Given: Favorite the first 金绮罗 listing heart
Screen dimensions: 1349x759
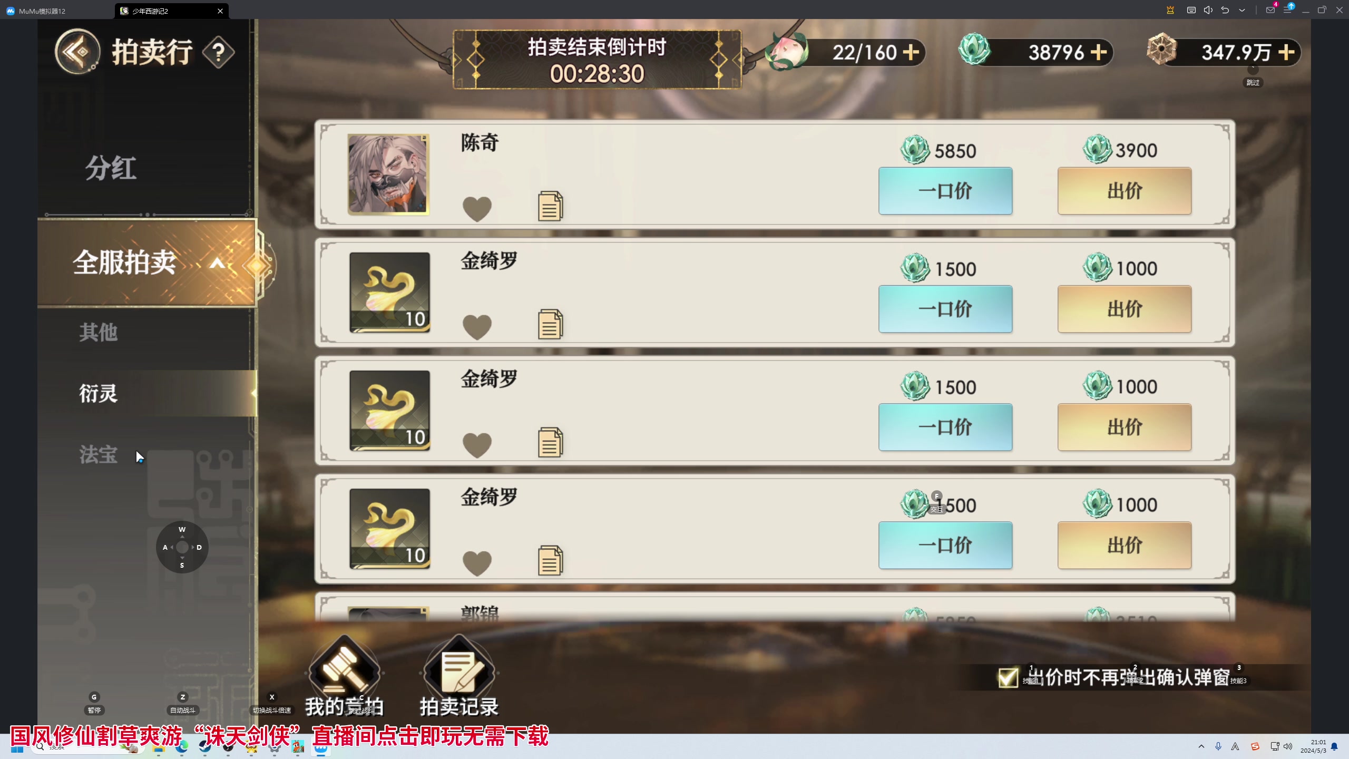Looking at the screenshot, I should click(x=477, y=327).
